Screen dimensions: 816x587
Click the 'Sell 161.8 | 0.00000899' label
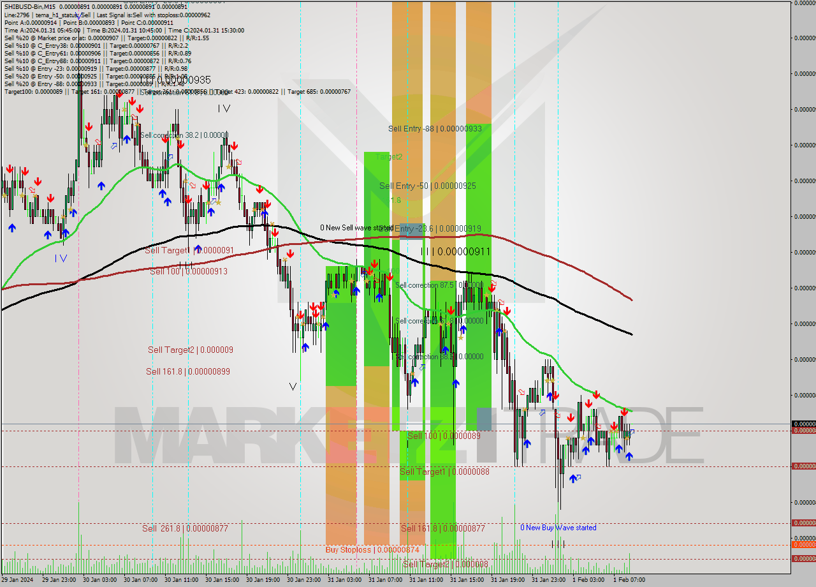(x=188, y=371)
